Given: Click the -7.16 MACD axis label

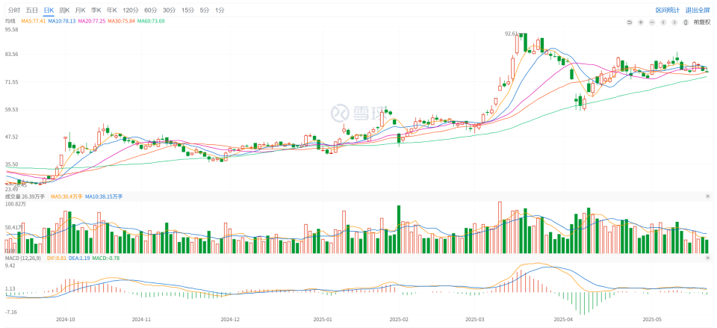Looking at the screenshot, I should pos(10,312).
